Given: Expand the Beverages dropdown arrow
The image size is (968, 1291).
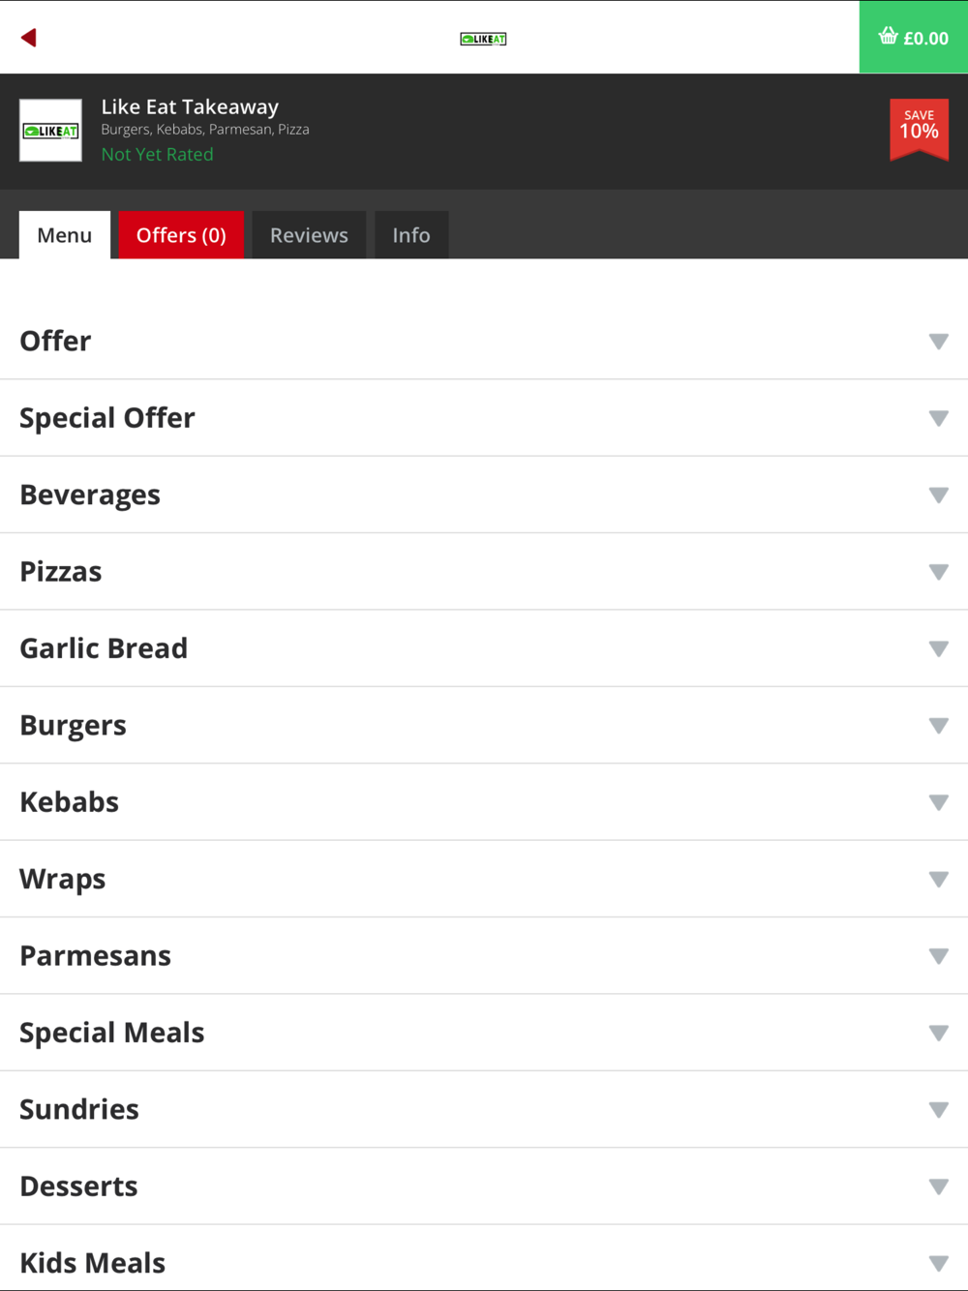Looking at the screenshot, I should coord(938,495).
